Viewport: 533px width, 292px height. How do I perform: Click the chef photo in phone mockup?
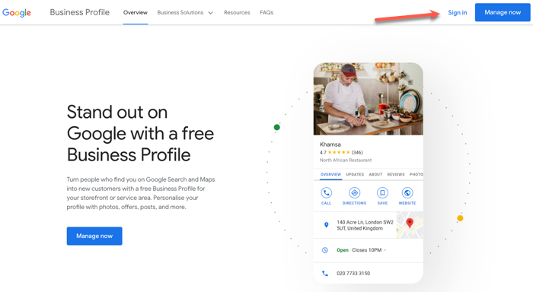click(368, 99)
